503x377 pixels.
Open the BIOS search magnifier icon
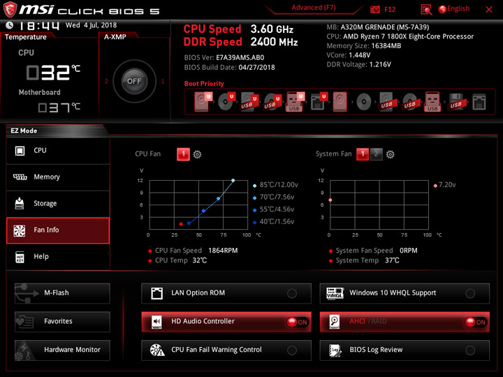pos(426,10)
